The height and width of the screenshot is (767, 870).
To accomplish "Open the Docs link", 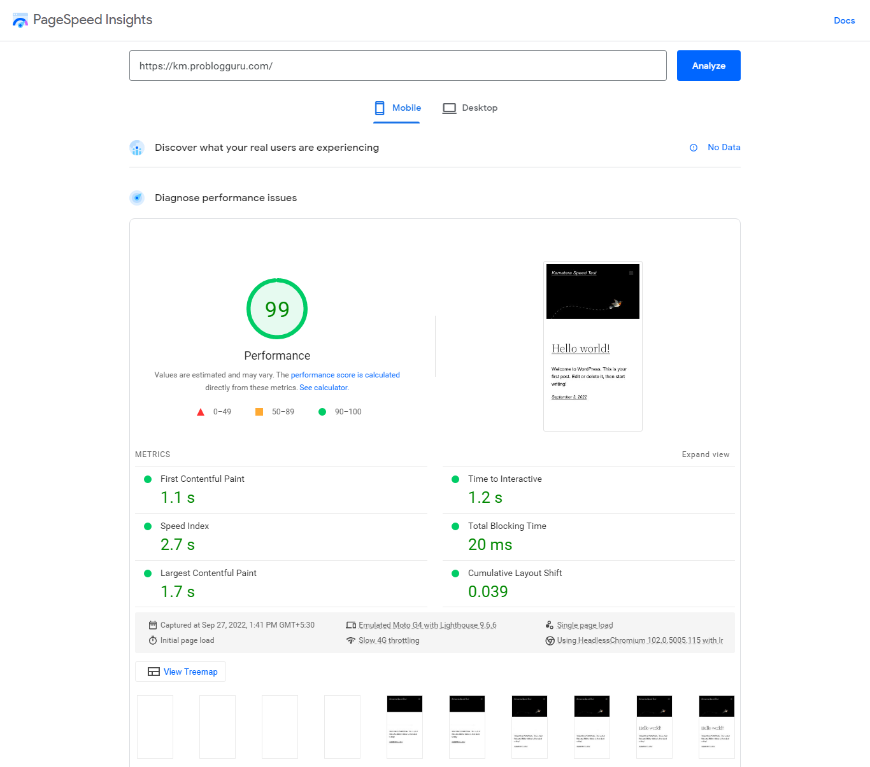I will (844, 20).
